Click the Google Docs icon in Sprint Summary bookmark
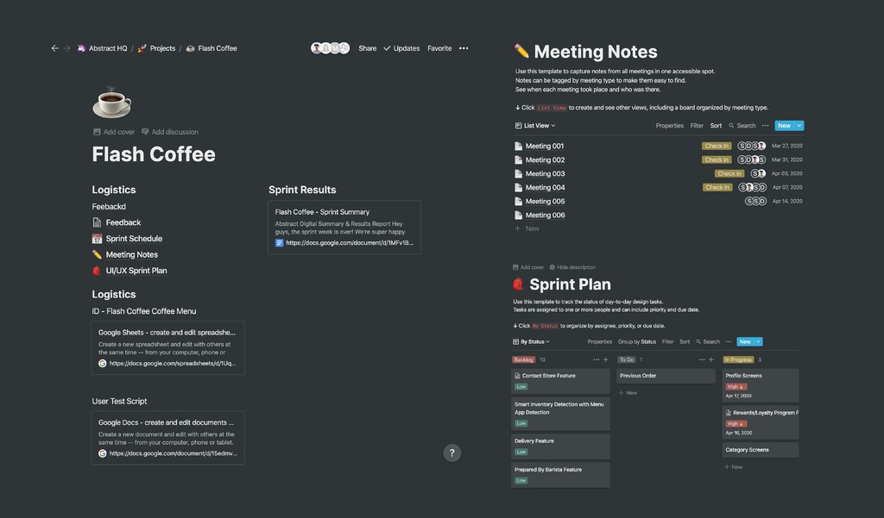The height and width of the screenshot is (518, 884). click(279, 243)
